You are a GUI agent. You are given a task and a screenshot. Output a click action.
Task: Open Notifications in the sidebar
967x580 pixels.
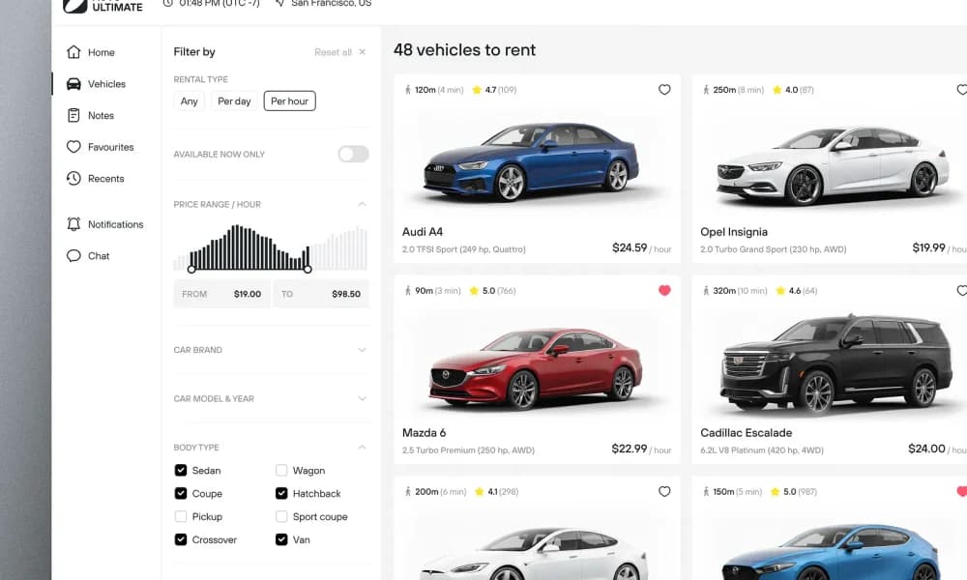[104, 224]
